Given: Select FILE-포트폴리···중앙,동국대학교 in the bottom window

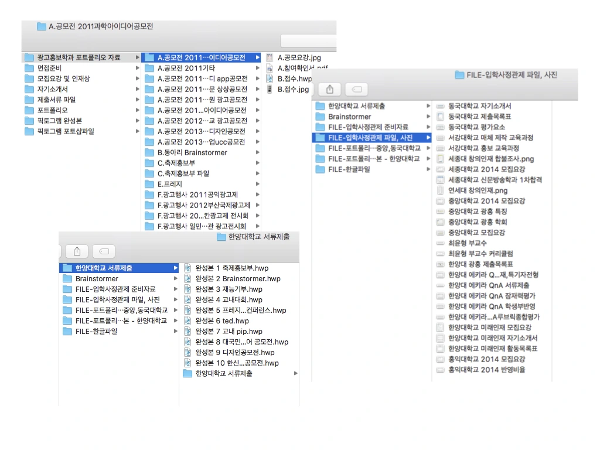Looking at the screenshot, I should pos(119,311).
